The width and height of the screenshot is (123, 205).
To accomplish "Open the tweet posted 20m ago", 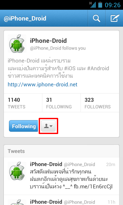I will (61, 176).
